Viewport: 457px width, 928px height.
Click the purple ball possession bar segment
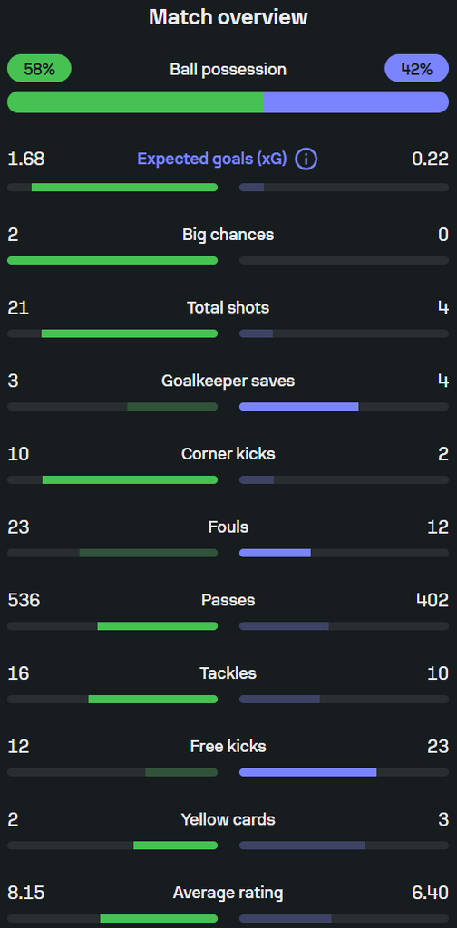click(x=356, y=101)
